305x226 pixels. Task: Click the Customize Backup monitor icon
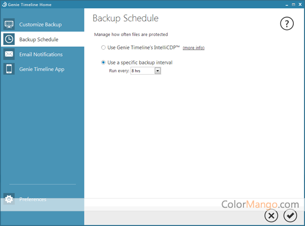tap(9, 24)
